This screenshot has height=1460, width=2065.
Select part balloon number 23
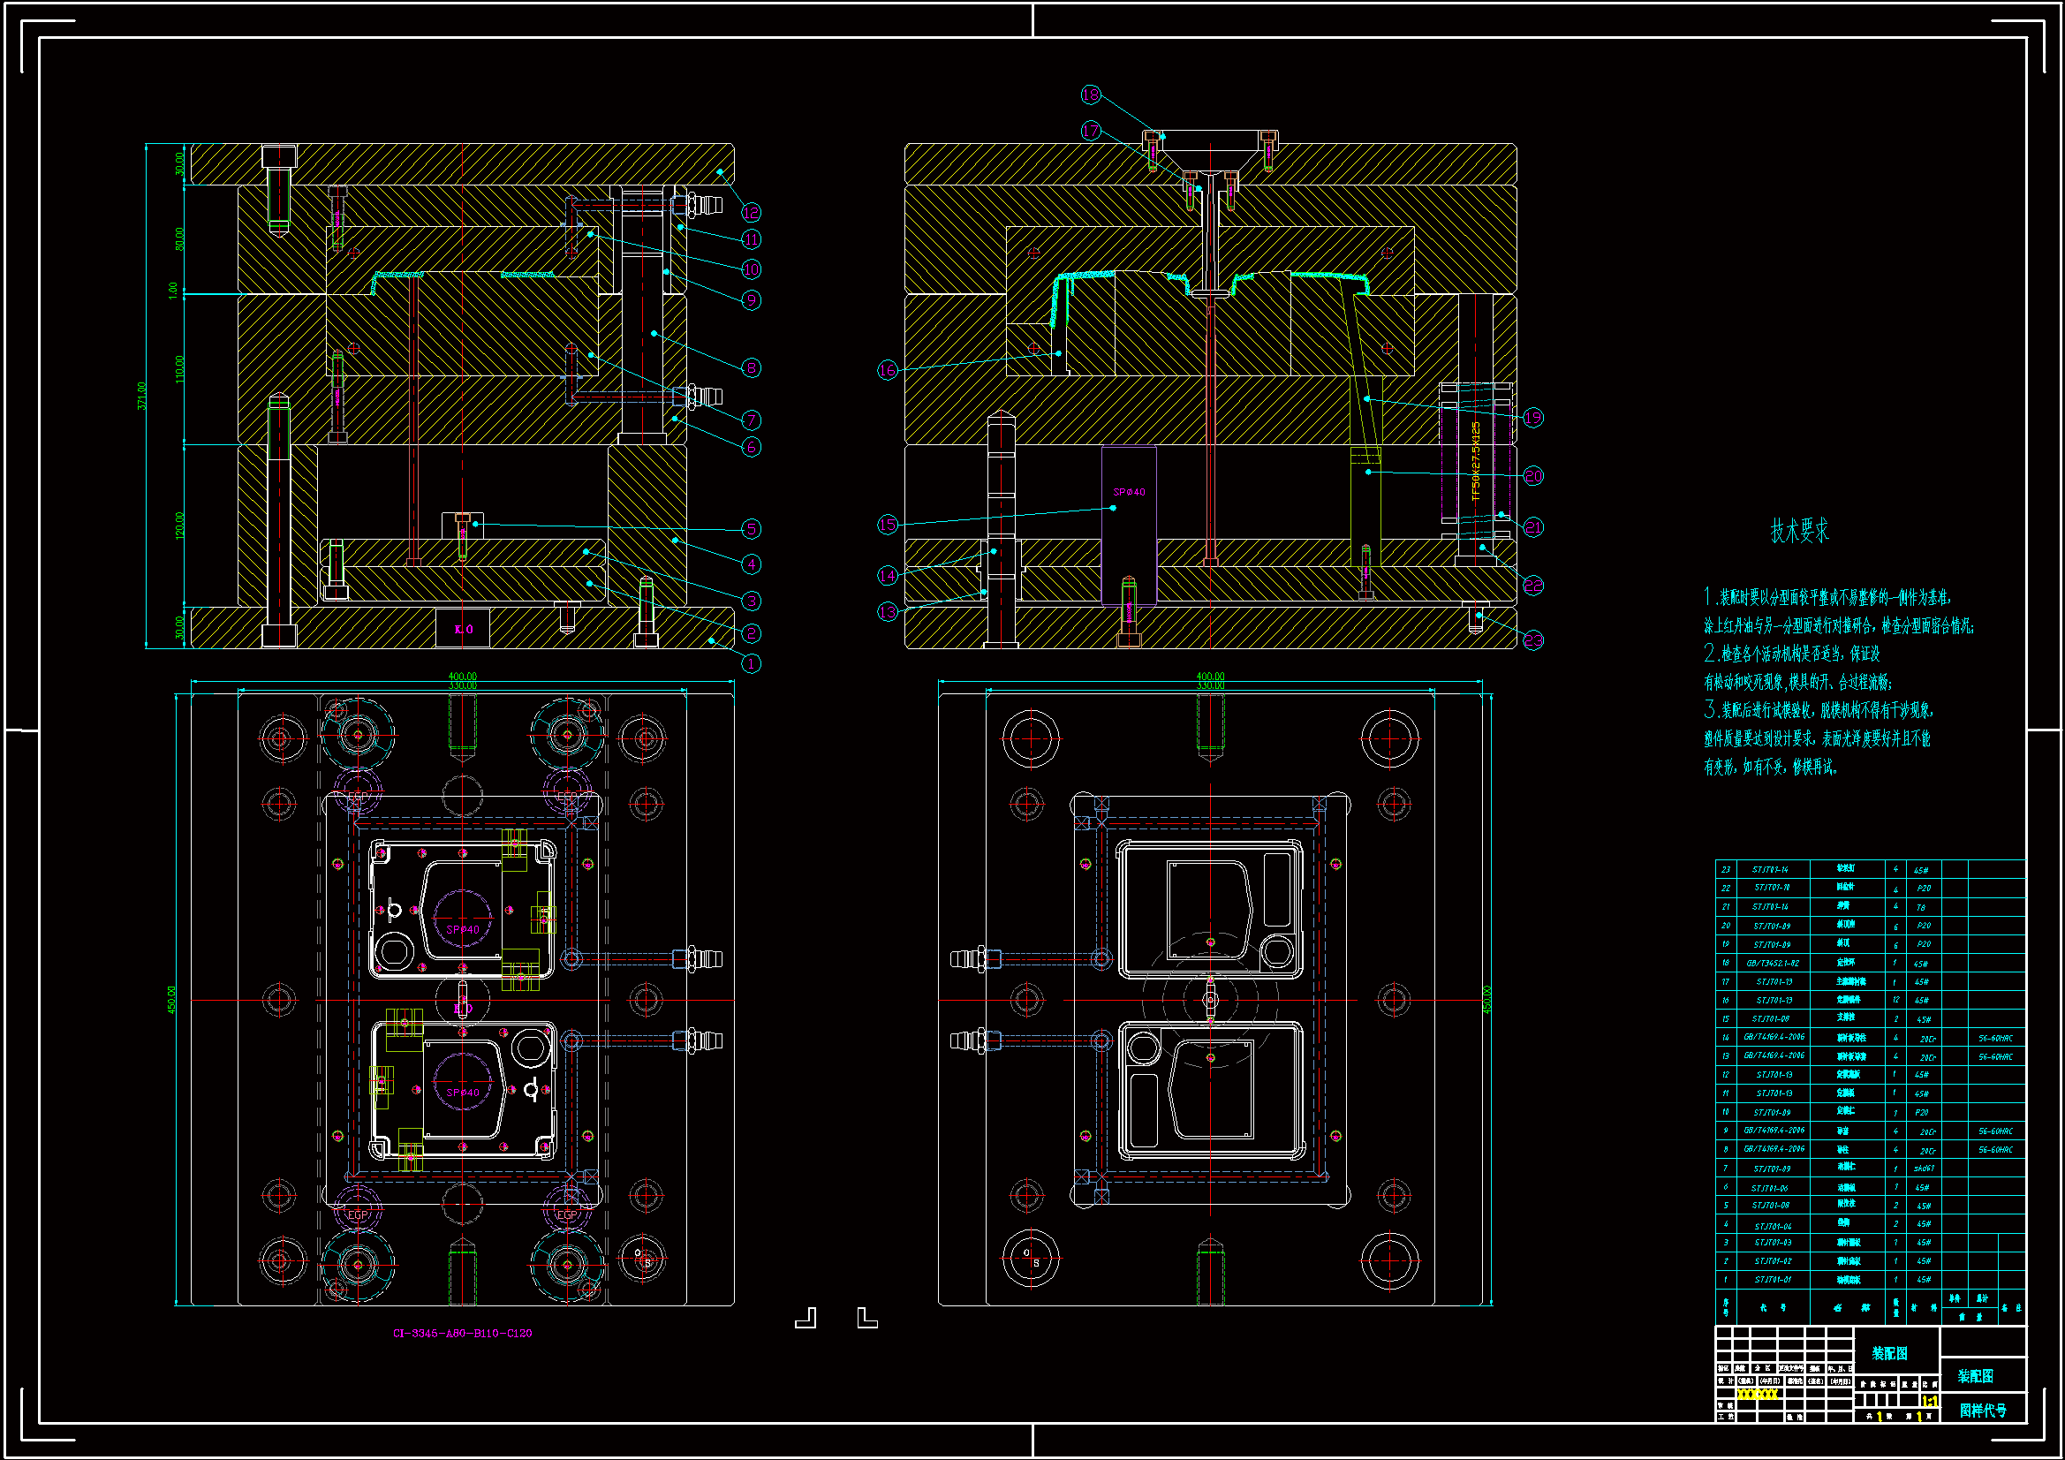[1533, 639]
